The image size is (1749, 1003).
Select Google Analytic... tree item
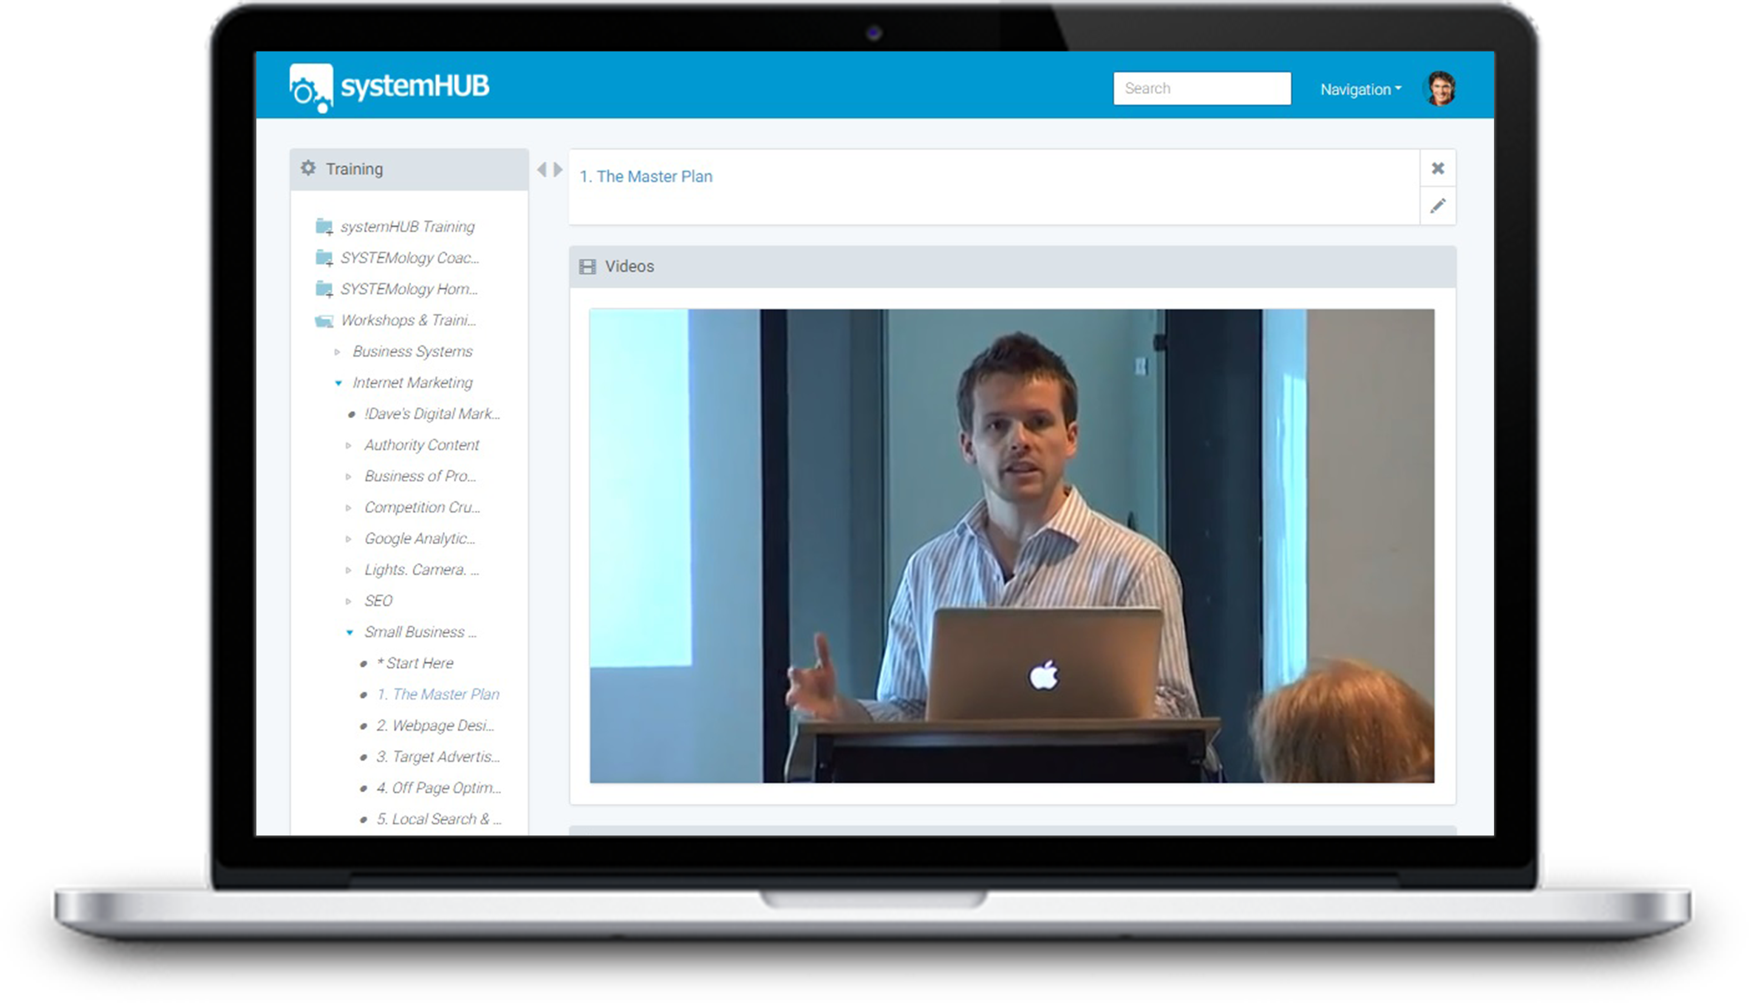click(x=419, y=538)
